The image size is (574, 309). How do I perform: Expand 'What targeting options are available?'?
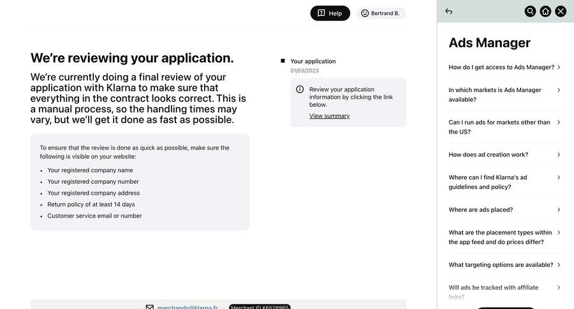(504, 265)
